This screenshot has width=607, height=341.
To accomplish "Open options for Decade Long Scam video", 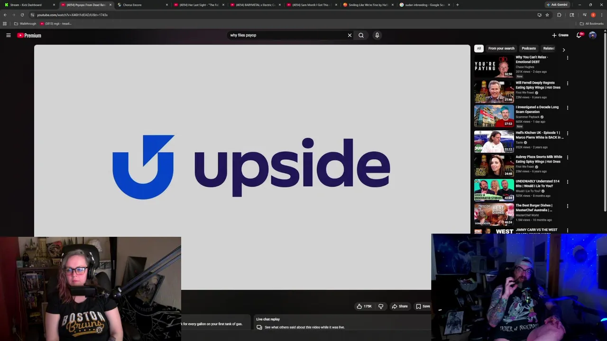I will click(x=567, y=108).
